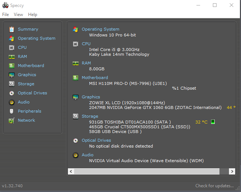Open the Motherboard section from the sidebar

click(x=31, y=66)
